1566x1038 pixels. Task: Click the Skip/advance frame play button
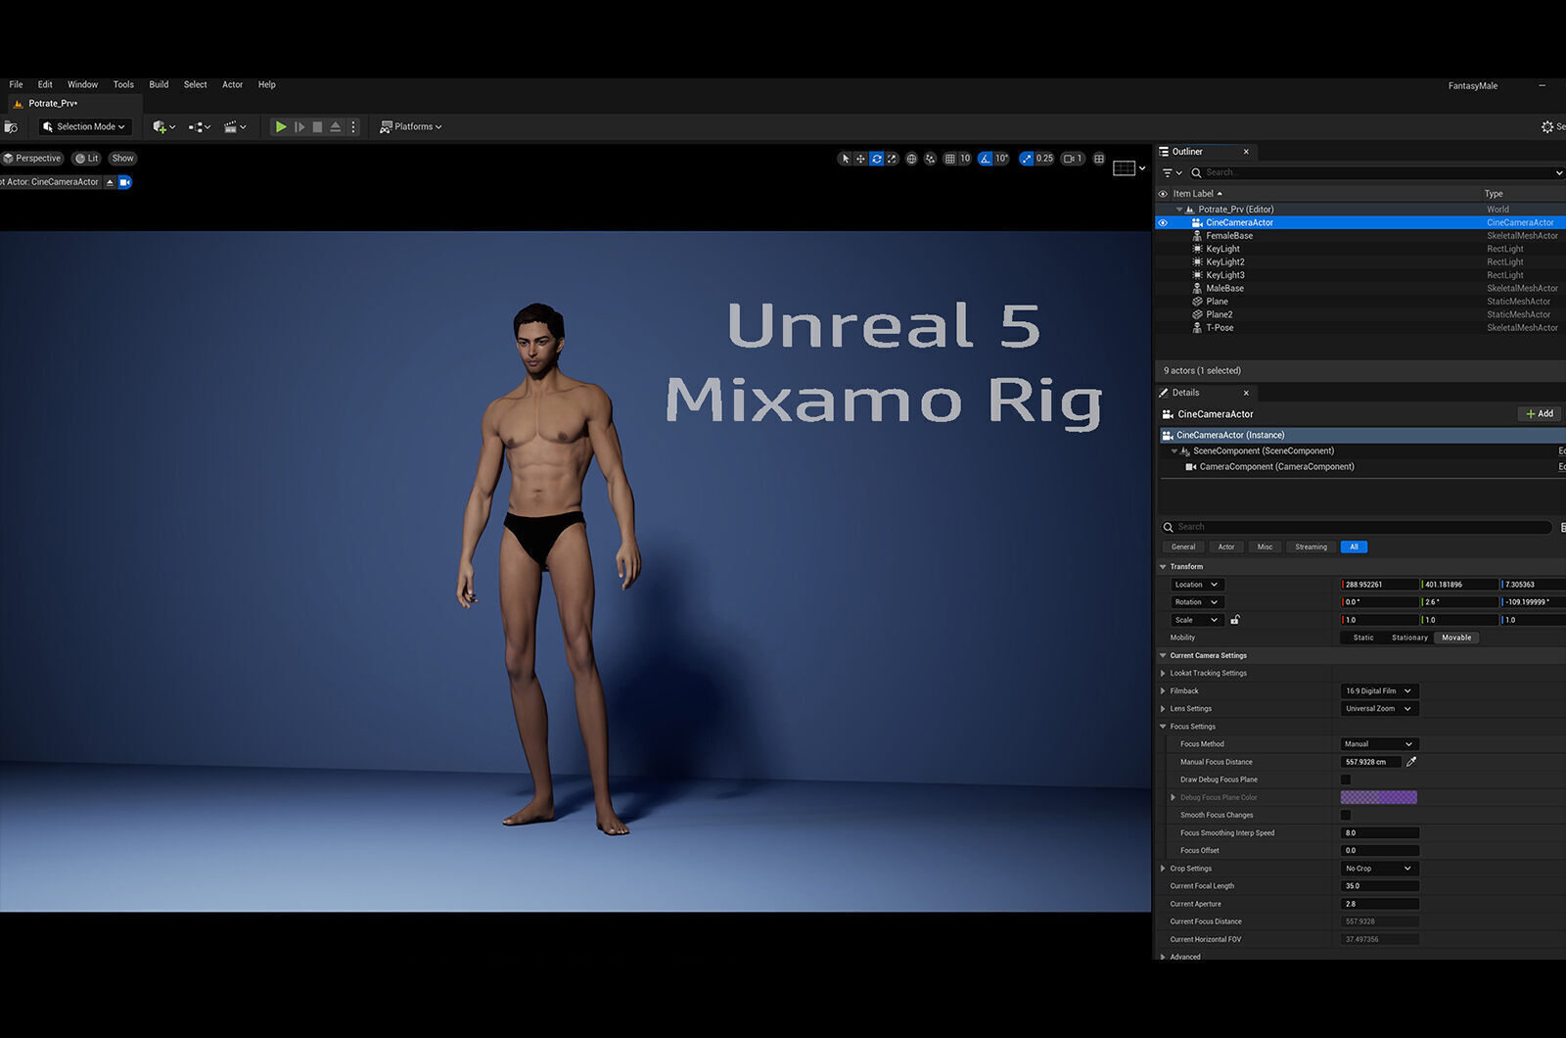(299, 126)
